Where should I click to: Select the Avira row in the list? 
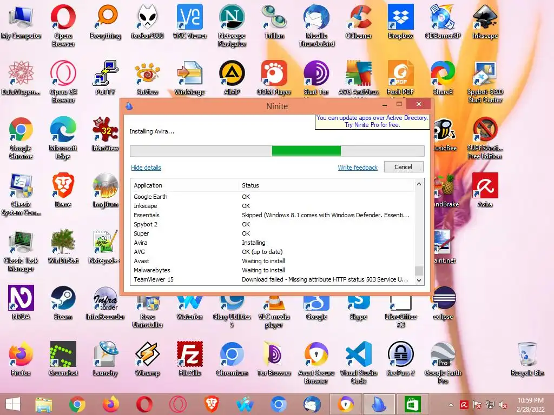point(272,243)
